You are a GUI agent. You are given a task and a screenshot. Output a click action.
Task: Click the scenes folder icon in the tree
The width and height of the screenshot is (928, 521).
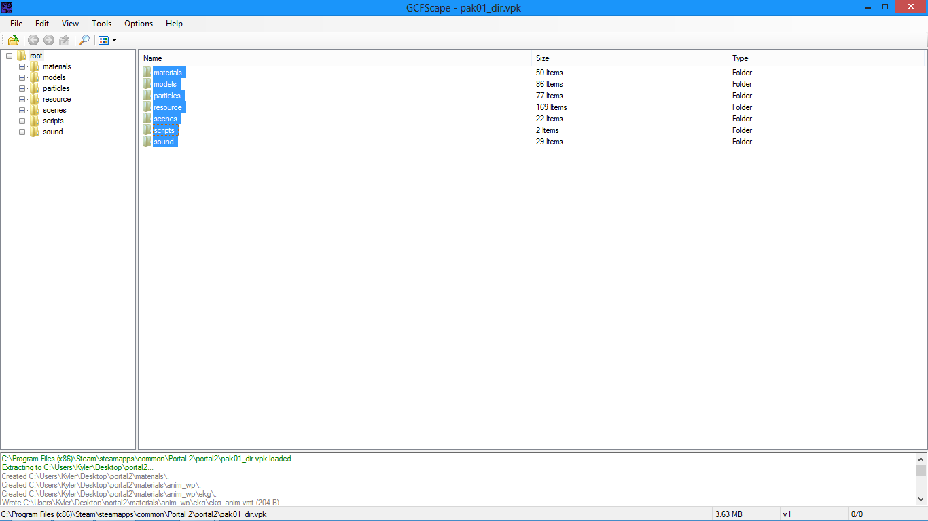(x=35, y=110)
